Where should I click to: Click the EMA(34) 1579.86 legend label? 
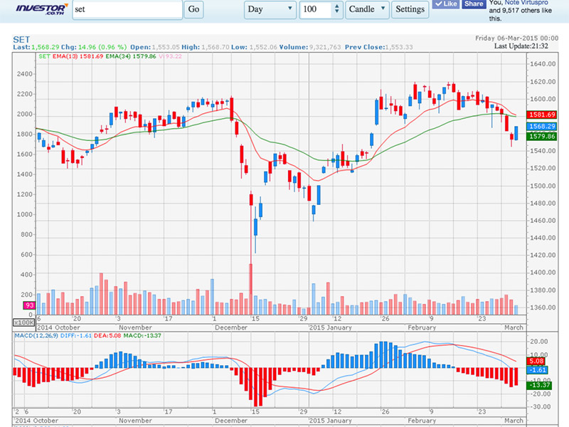coord(131,56)
